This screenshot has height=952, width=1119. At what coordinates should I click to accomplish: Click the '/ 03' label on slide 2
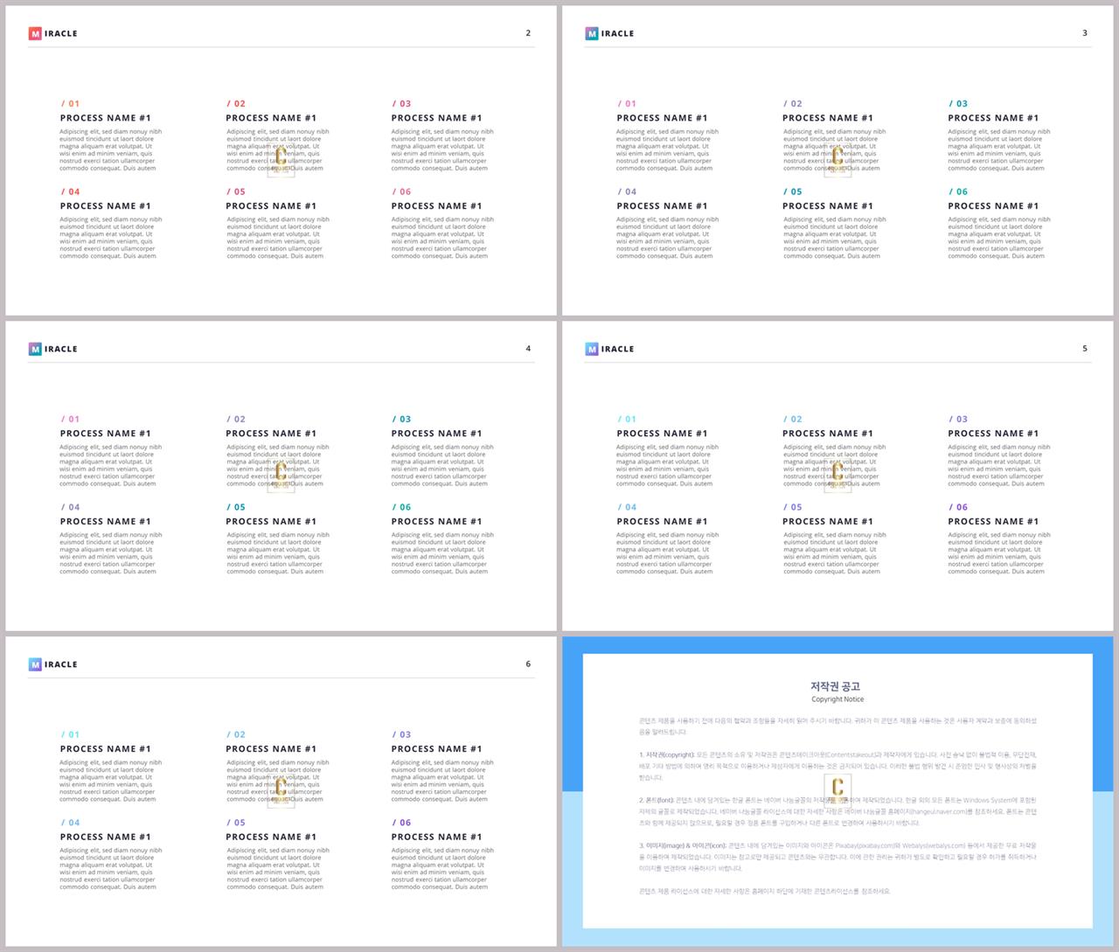point(401,103)
